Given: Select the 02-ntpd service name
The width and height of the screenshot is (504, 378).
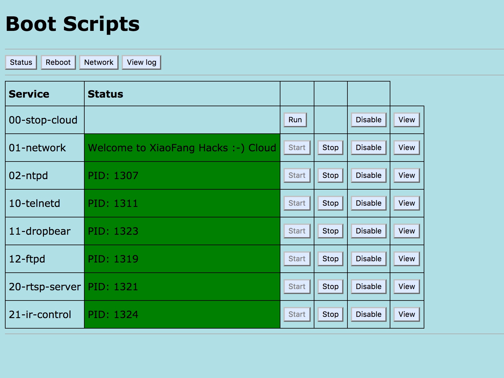Looking at the screenshot, I should 28,176.
